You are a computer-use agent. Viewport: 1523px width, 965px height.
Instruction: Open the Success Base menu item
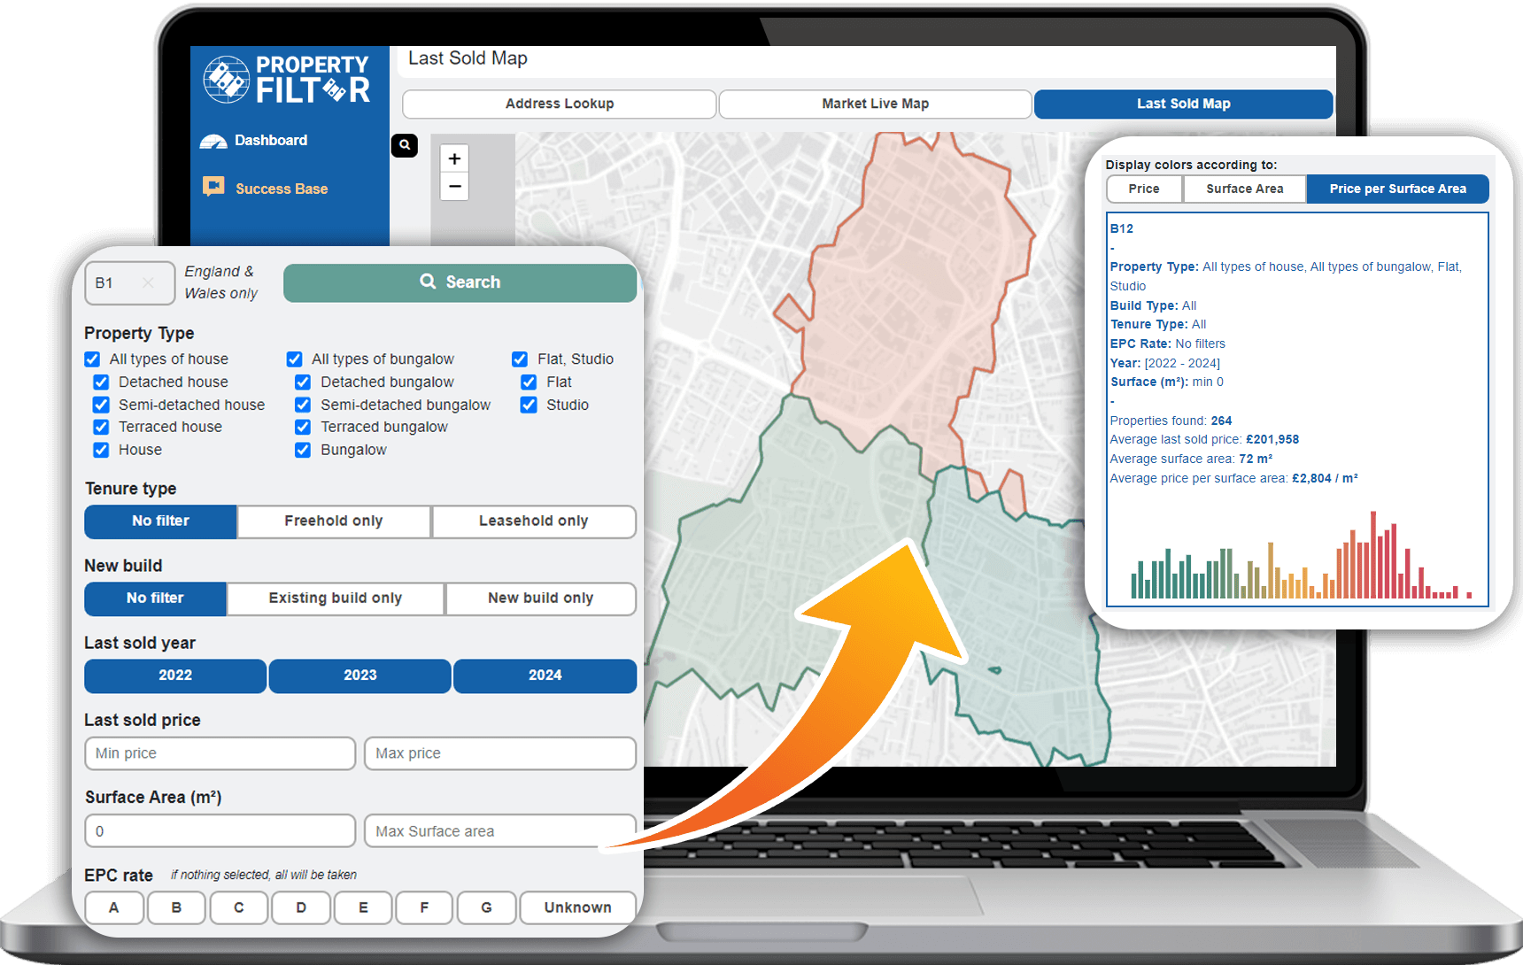pos(282,189)
